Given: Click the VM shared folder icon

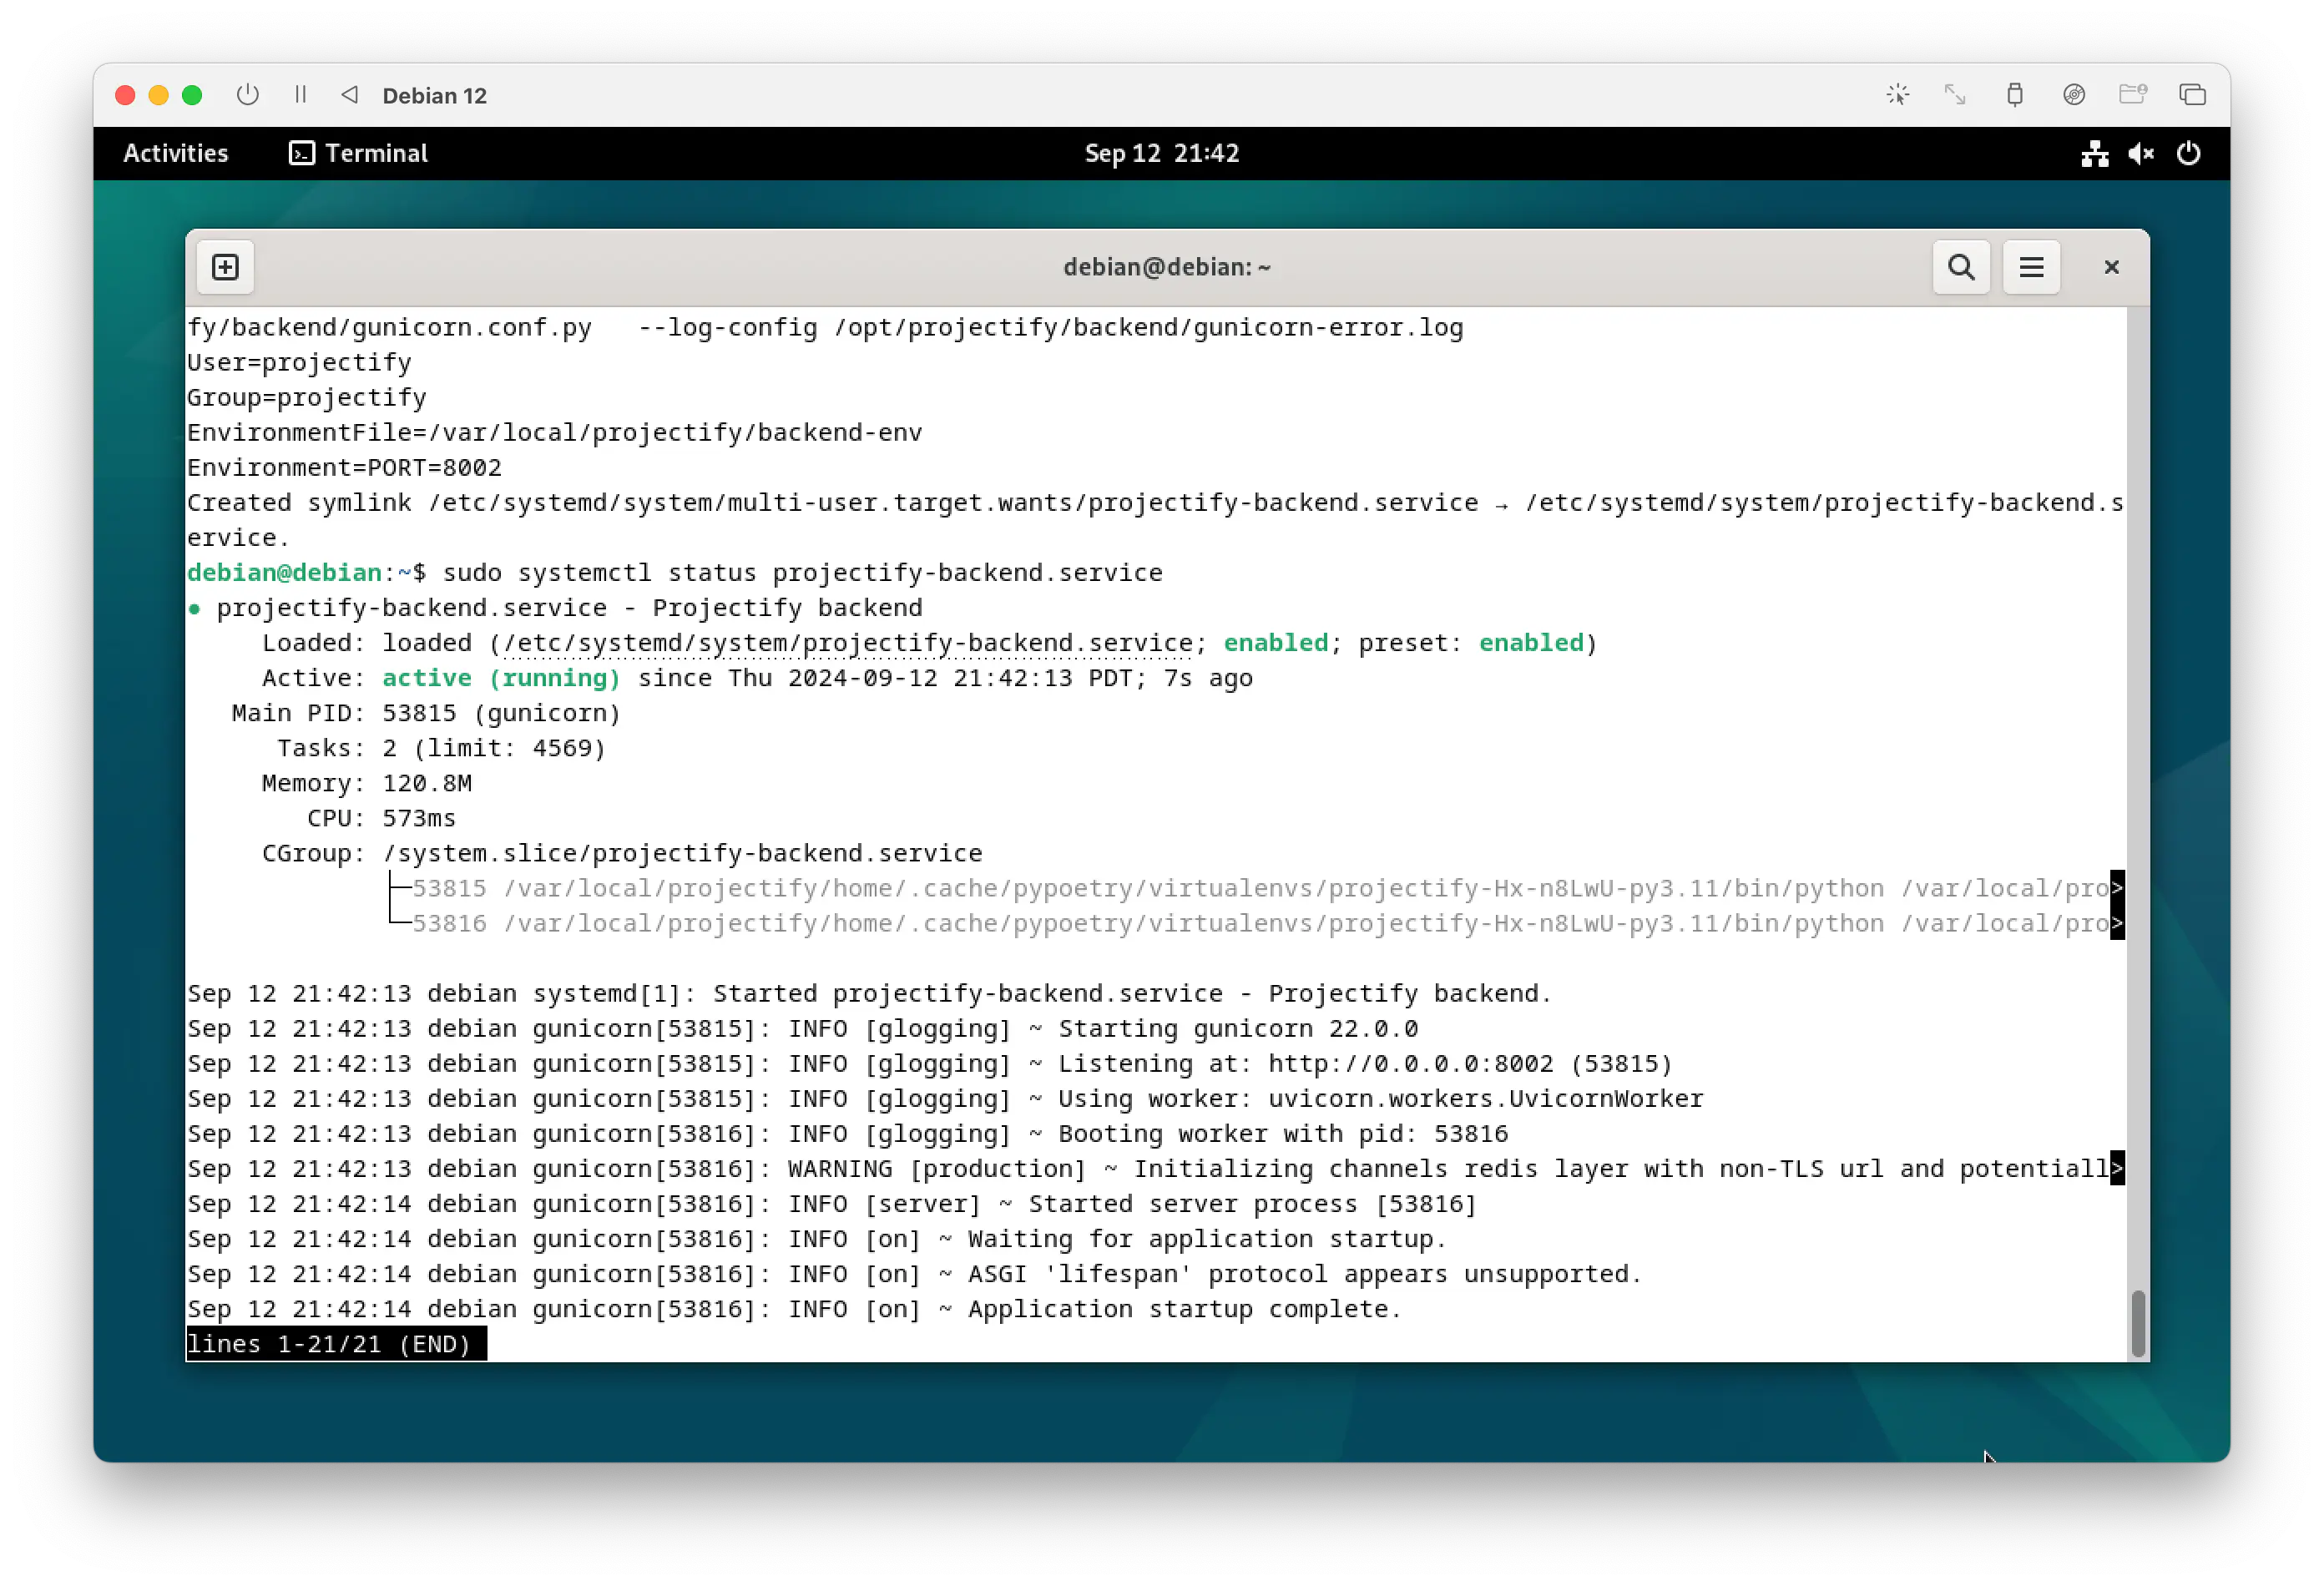Looking at the screenshot, I should [2132, 95].
